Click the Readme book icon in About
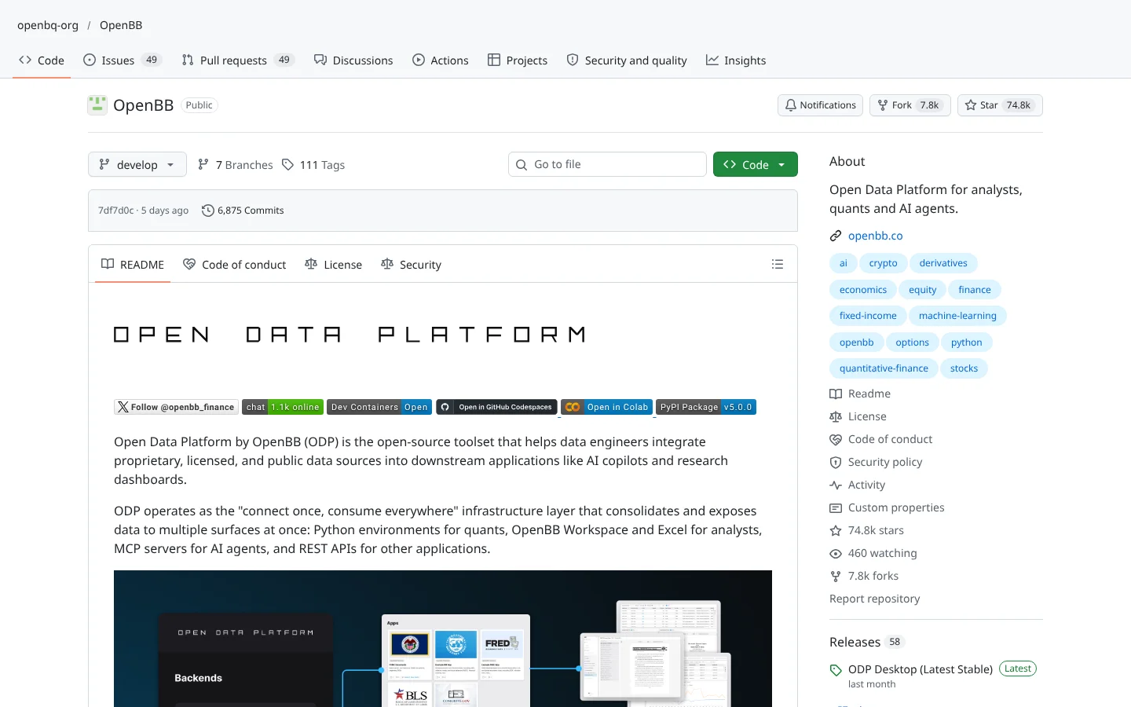The height and width of the screenshot is (707, 1131). (x=836, y=394)
